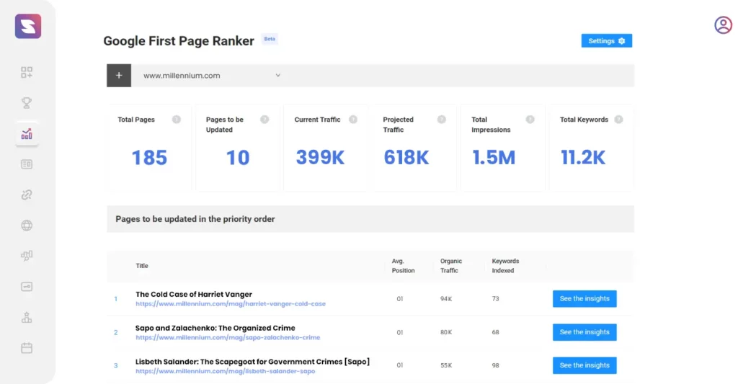
Task: Click the 73 keywords indexed cell
Action: tap(496, 299)
